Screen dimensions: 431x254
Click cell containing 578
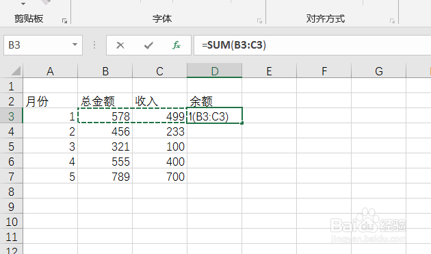pyautogui.click(x=105, y=116)
